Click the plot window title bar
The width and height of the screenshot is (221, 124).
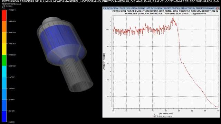161,8
